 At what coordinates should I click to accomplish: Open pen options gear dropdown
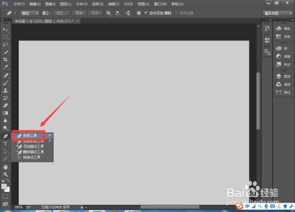tap(139, 13)
